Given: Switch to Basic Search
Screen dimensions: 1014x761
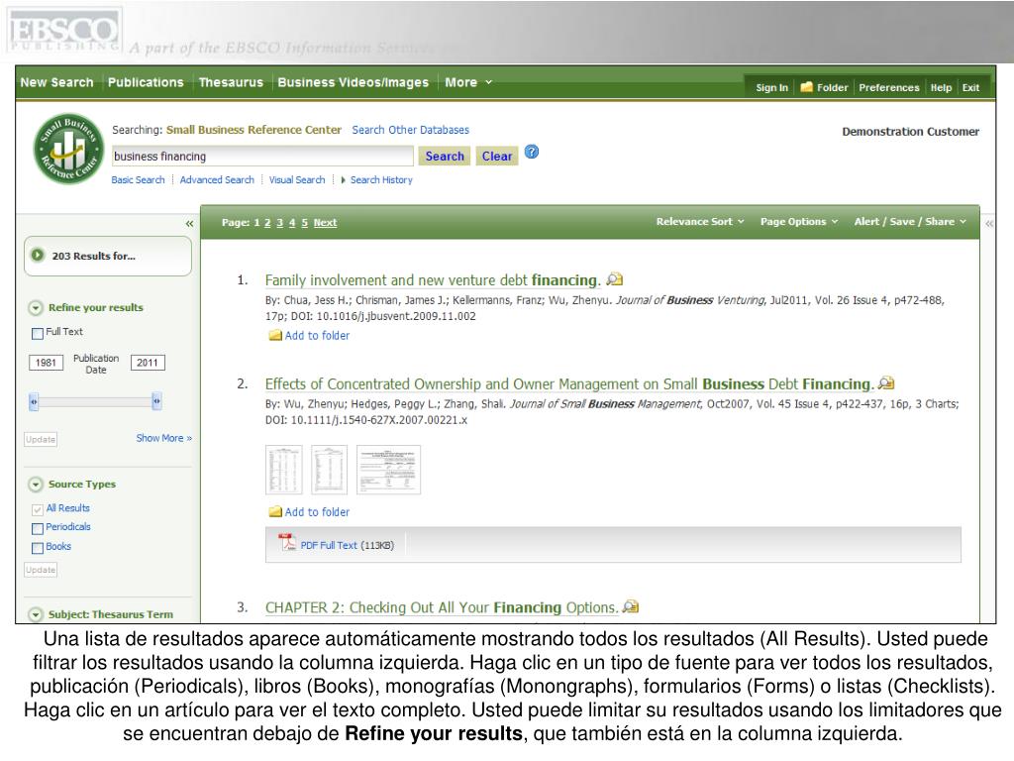Looking at the screenshot, I should (138, 180).
